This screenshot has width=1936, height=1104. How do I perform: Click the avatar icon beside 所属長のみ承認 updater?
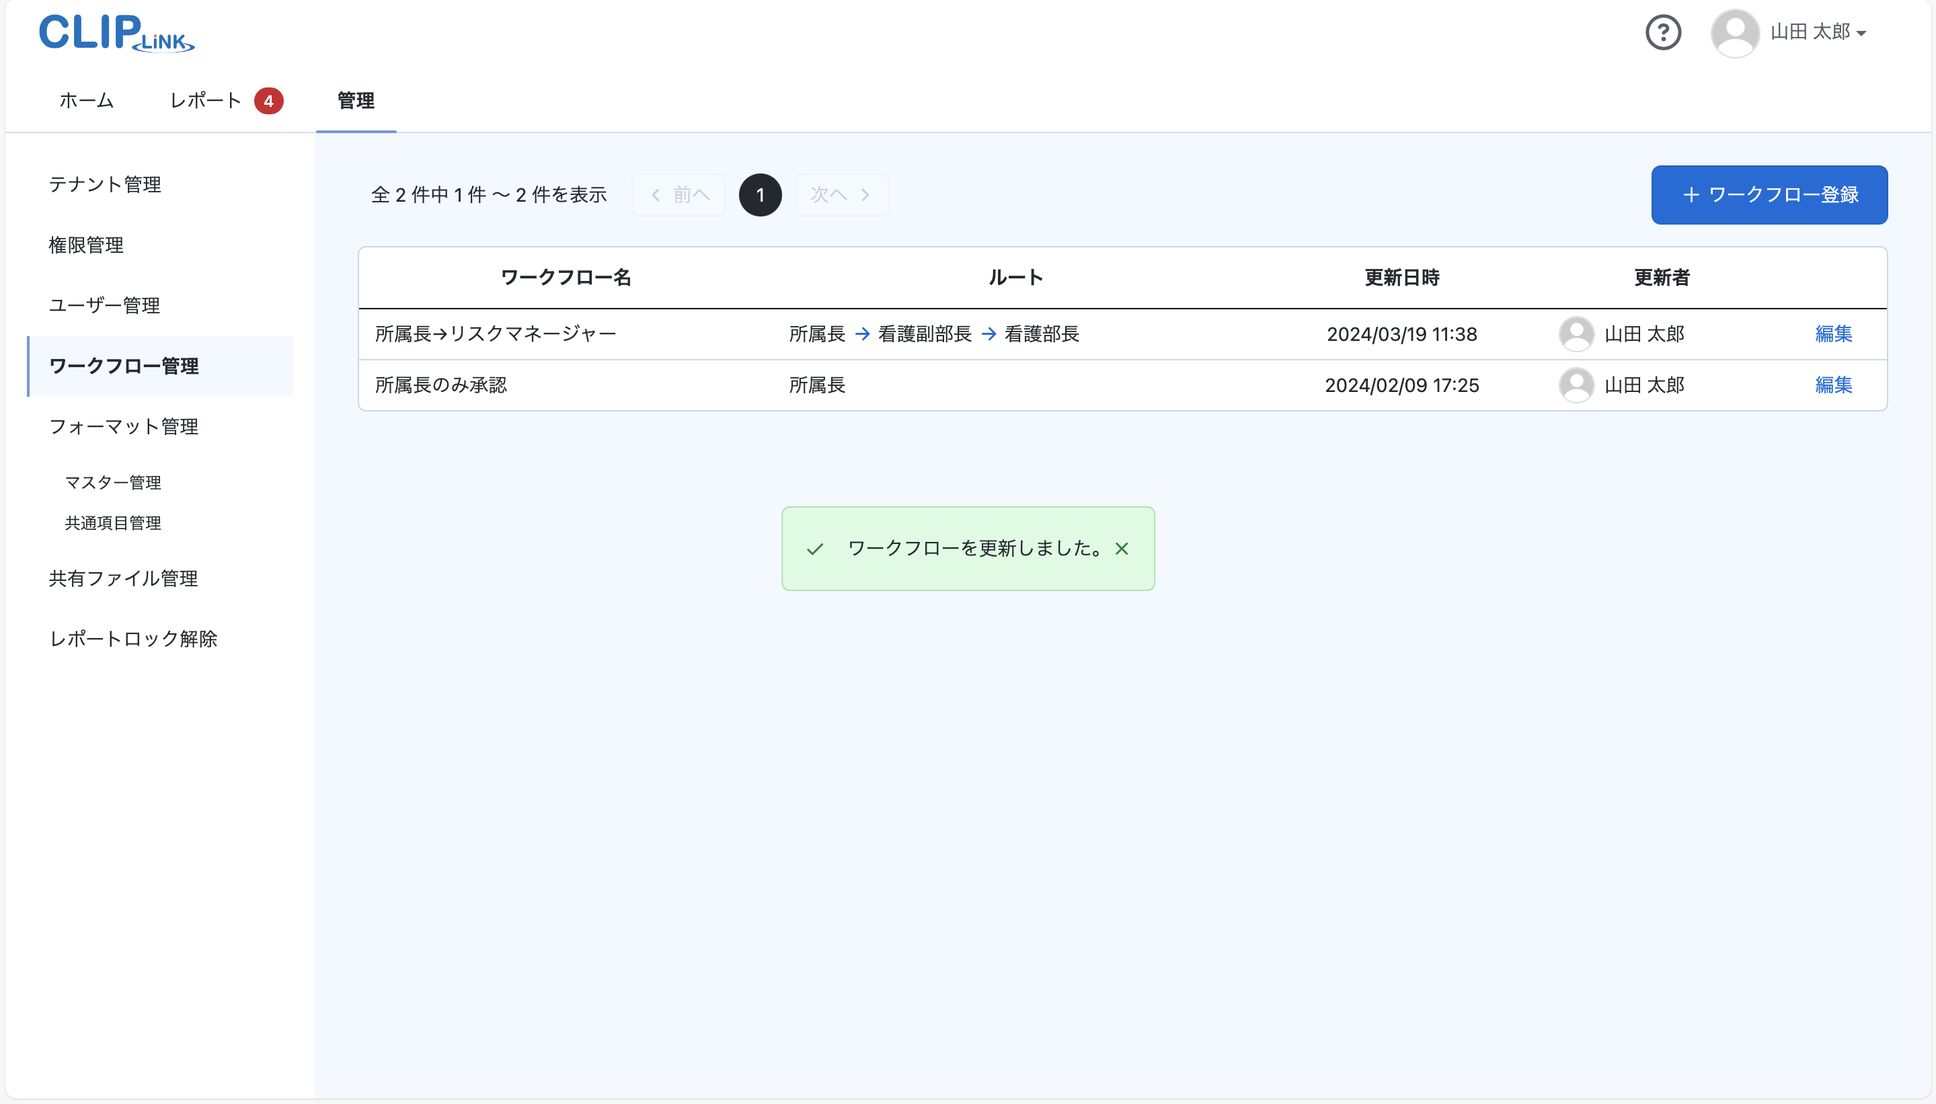(x=1578, y=385)
